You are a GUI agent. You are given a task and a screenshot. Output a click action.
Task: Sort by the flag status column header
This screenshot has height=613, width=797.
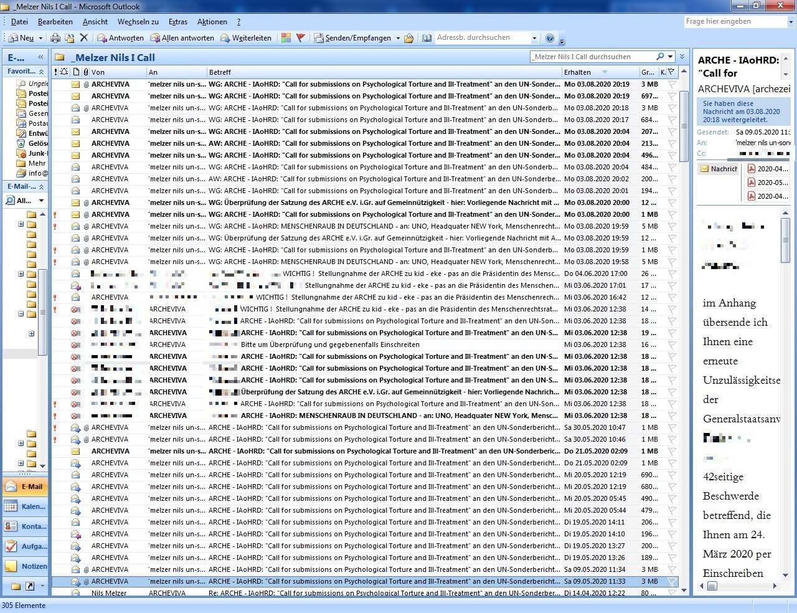[x=671, y=72]
